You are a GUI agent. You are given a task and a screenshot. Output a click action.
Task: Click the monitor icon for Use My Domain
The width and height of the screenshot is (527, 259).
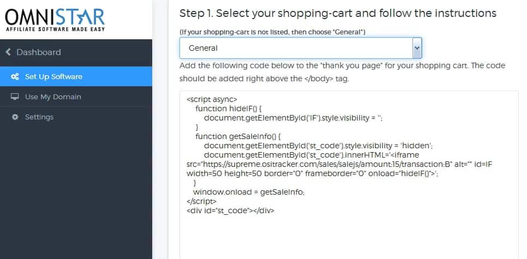[15, 97]
